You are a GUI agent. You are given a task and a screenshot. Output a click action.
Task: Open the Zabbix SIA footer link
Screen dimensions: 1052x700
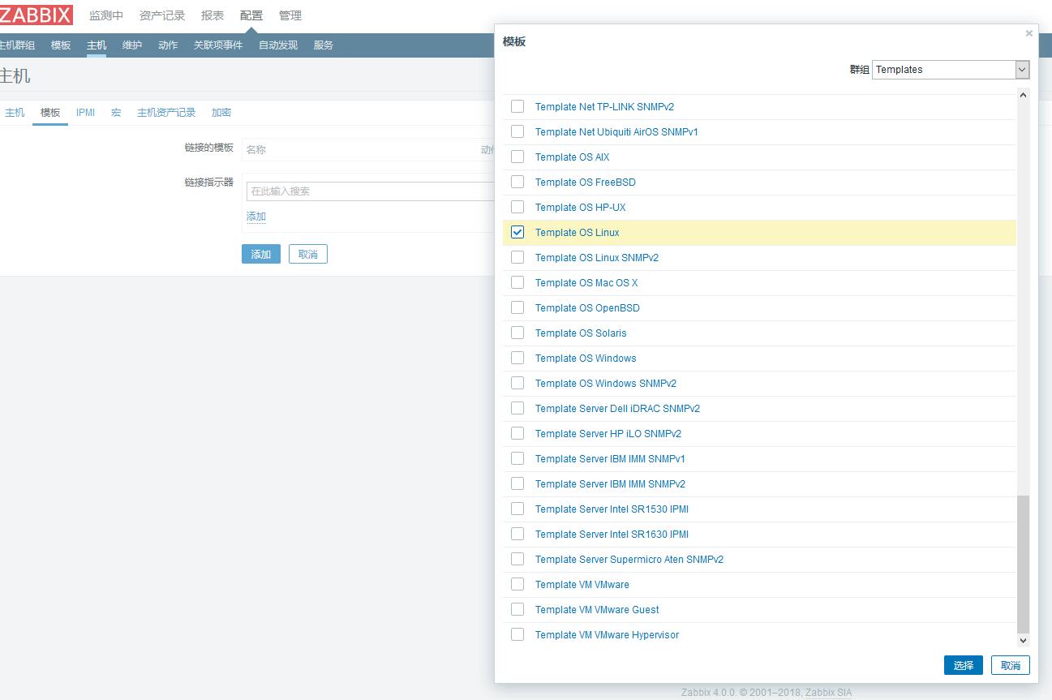point(827,693)
